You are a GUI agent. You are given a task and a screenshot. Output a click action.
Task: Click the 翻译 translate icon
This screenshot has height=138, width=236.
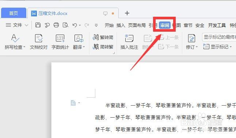(x=79, y=38)
